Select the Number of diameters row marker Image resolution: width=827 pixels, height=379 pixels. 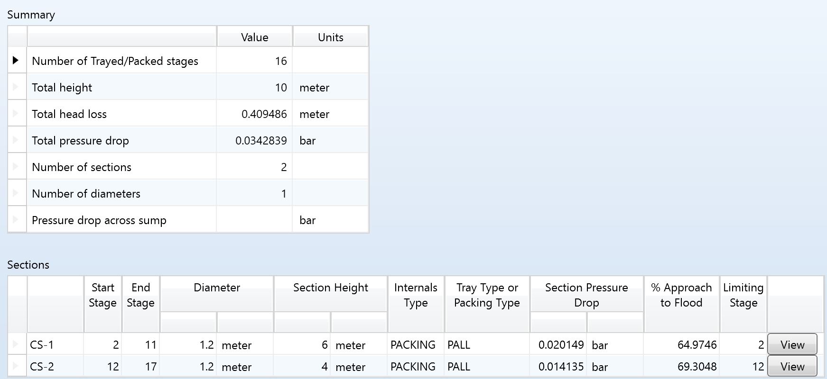16,193
